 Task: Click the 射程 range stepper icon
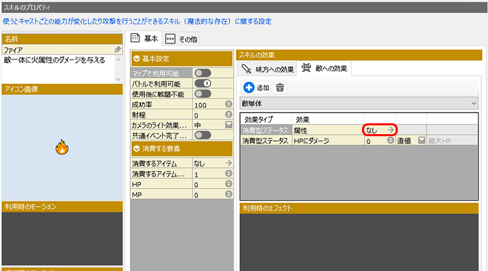click(228, 115)
